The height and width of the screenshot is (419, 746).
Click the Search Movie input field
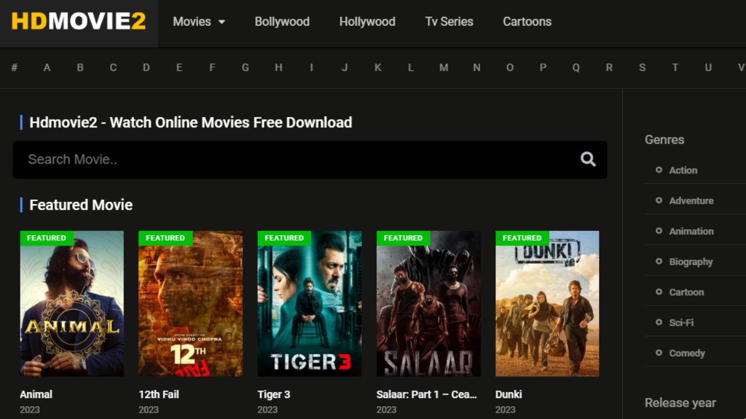[x=310, y=159]
